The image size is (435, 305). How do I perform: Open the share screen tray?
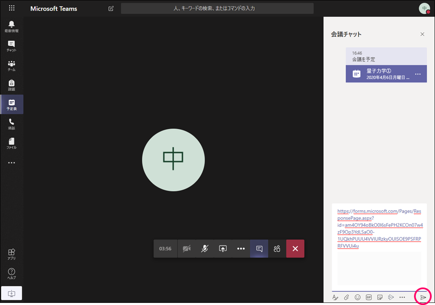click(x=223, y=249)
